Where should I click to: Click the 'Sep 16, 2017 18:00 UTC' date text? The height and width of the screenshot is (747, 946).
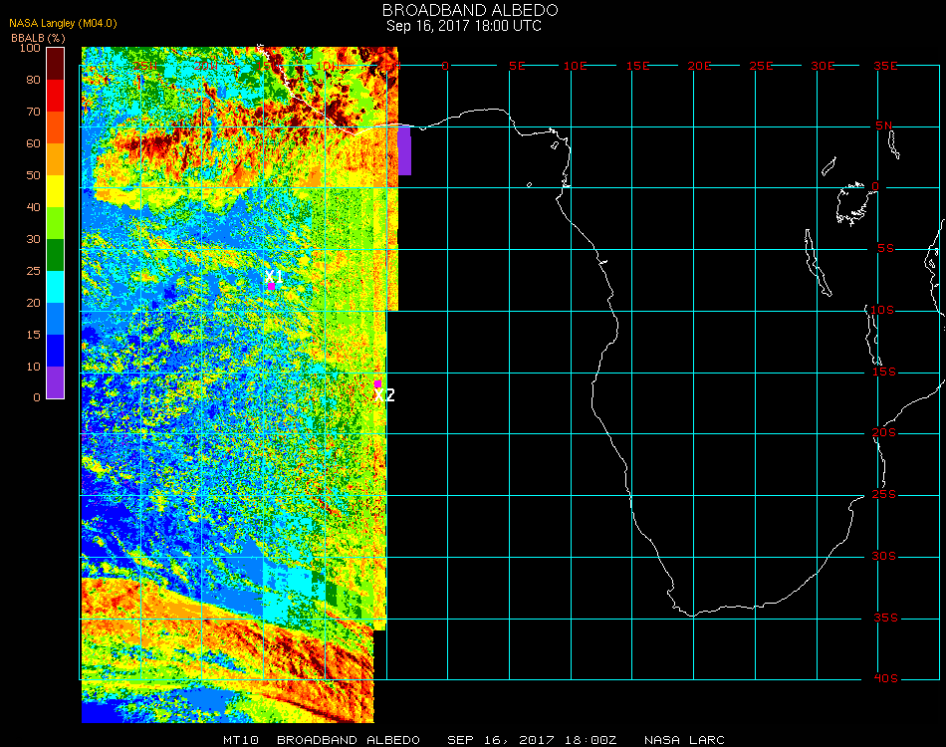464,26
